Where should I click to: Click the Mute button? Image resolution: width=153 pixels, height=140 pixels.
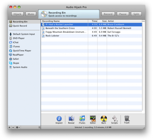click(31, 14)
